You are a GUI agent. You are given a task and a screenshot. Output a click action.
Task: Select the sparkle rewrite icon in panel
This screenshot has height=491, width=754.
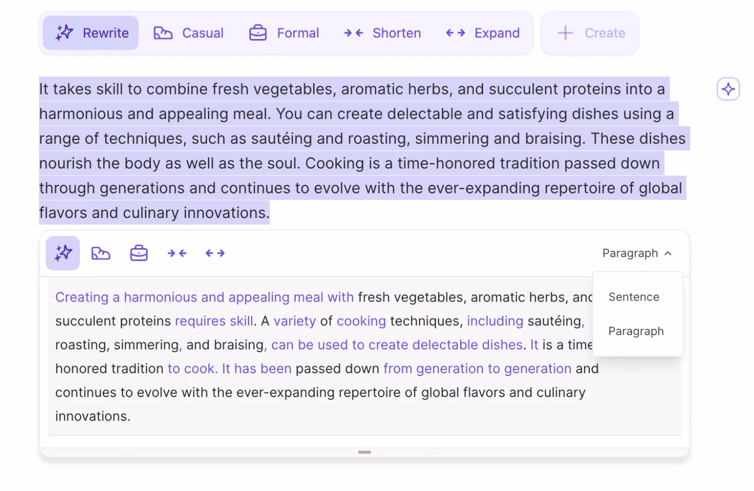(x=63, y=253)
